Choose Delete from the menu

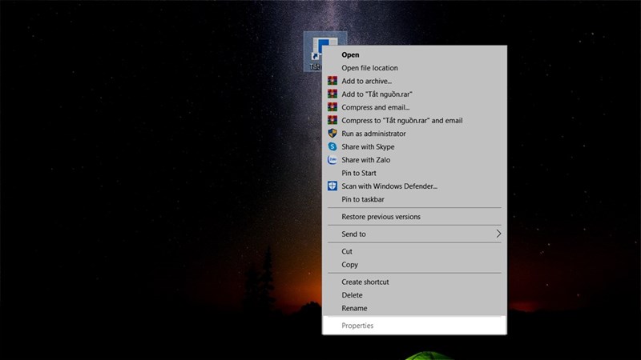point(352,295)
